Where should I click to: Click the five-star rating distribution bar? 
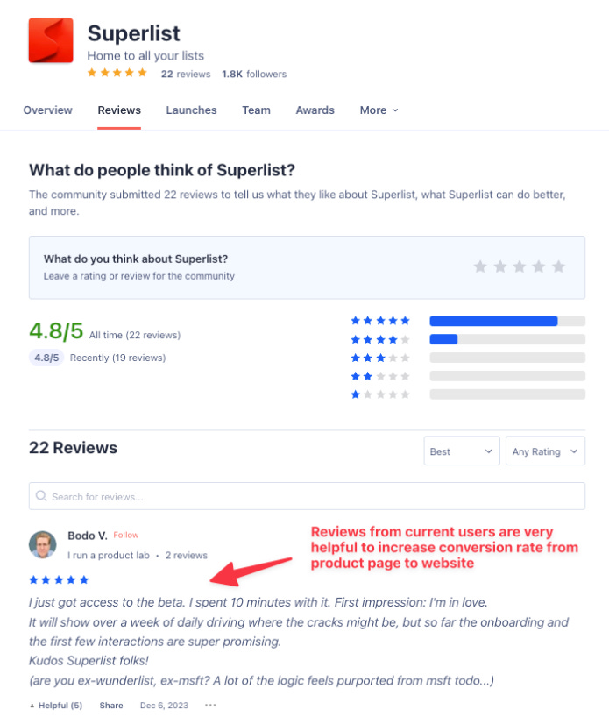[506, 321]
